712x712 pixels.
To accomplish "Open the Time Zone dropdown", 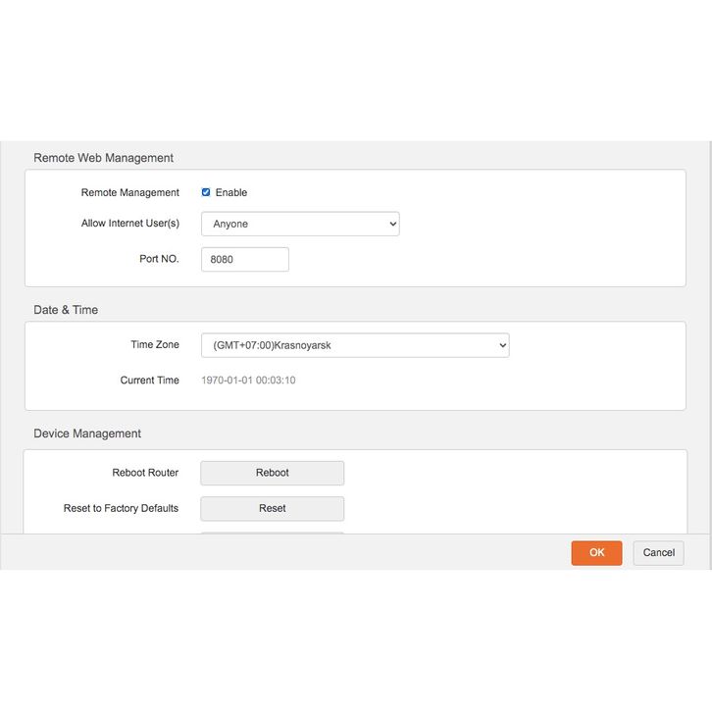I will (x=355, y=345).
